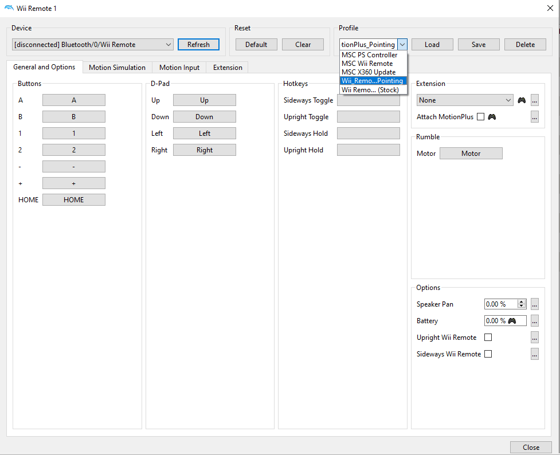
Task: Open the Extension tab
Action: tap(228, 68)
